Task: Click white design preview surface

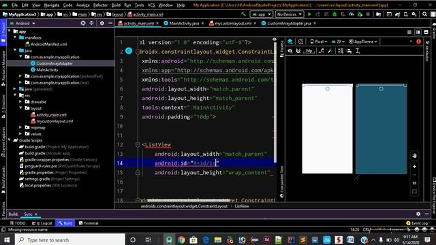Action: coord(327,129)
